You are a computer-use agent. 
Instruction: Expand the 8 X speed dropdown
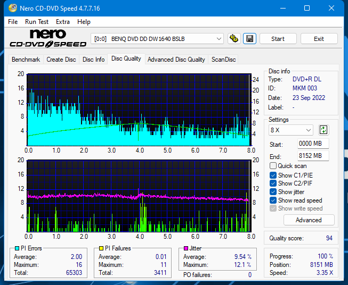(x=291, y=130)
